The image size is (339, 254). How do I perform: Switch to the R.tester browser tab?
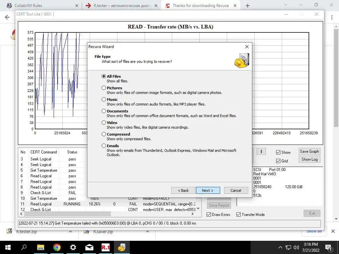122,6
